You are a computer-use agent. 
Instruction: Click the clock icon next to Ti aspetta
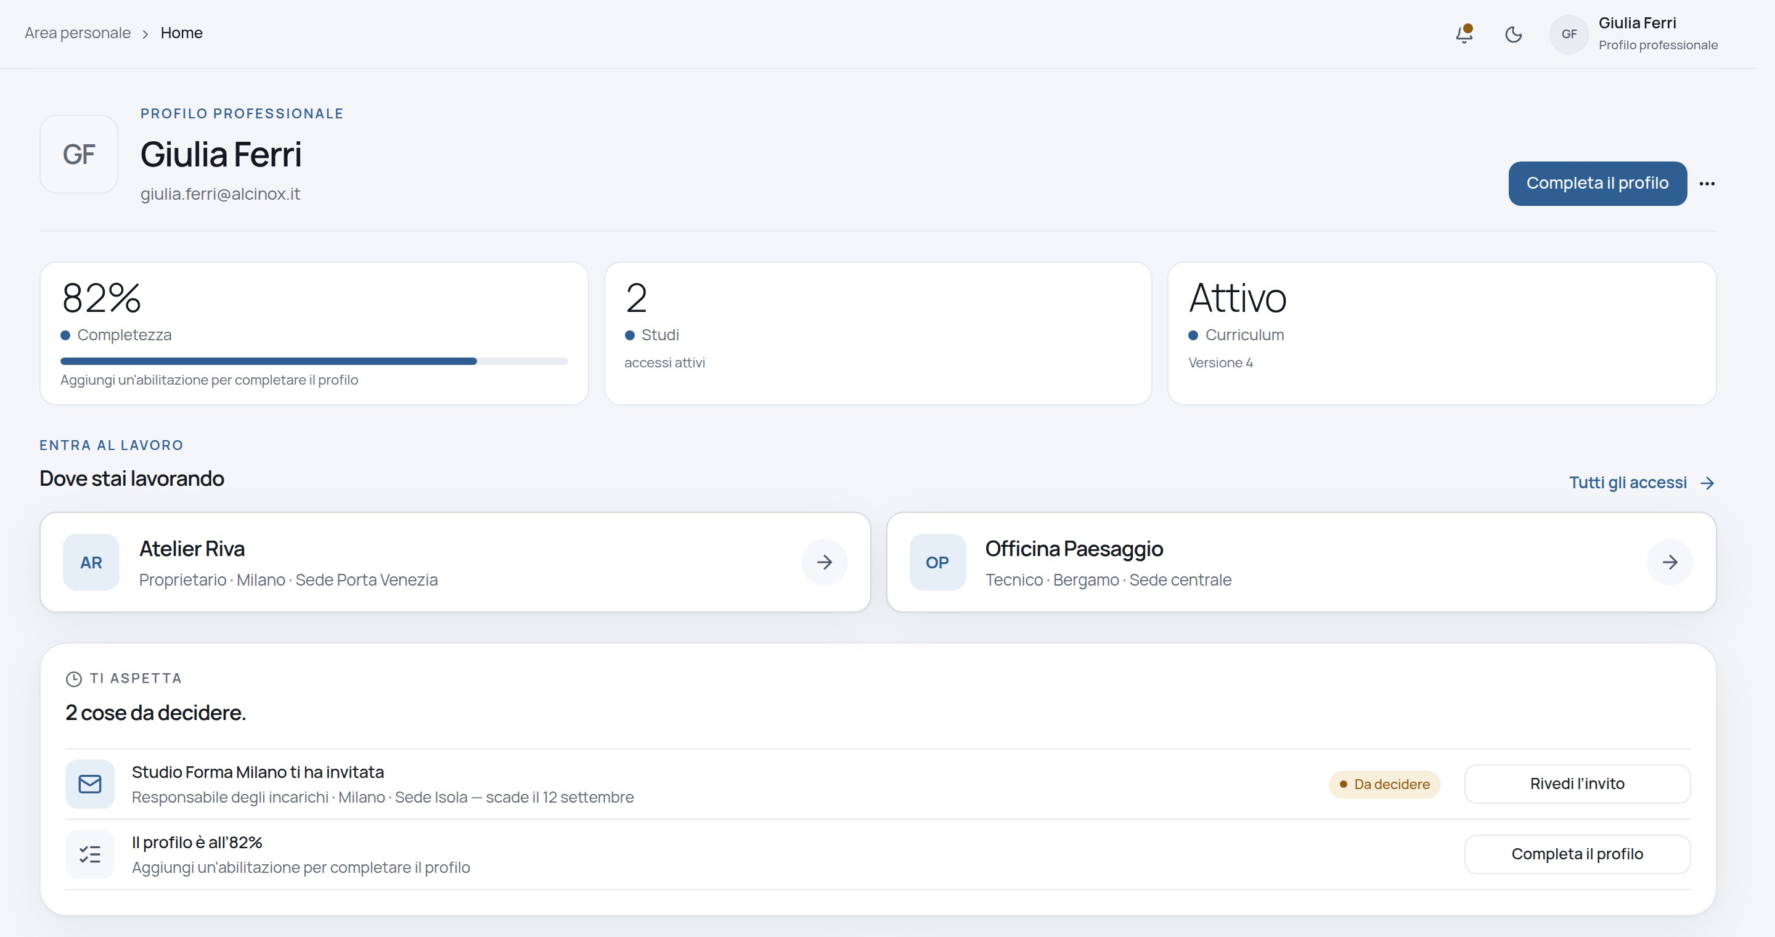point(74,679)
